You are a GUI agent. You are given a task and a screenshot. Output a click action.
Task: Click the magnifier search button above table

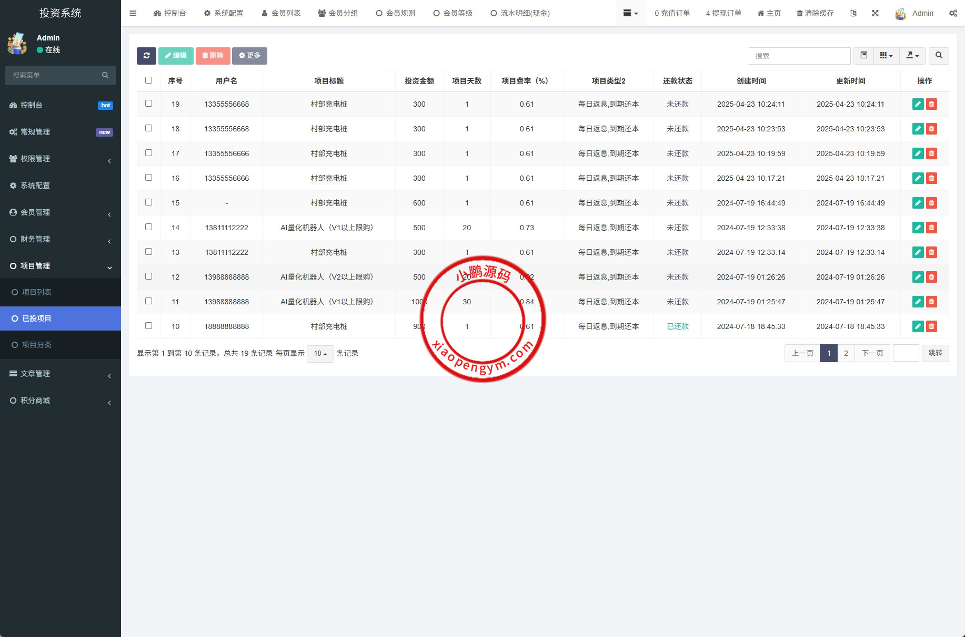[939, 56]
